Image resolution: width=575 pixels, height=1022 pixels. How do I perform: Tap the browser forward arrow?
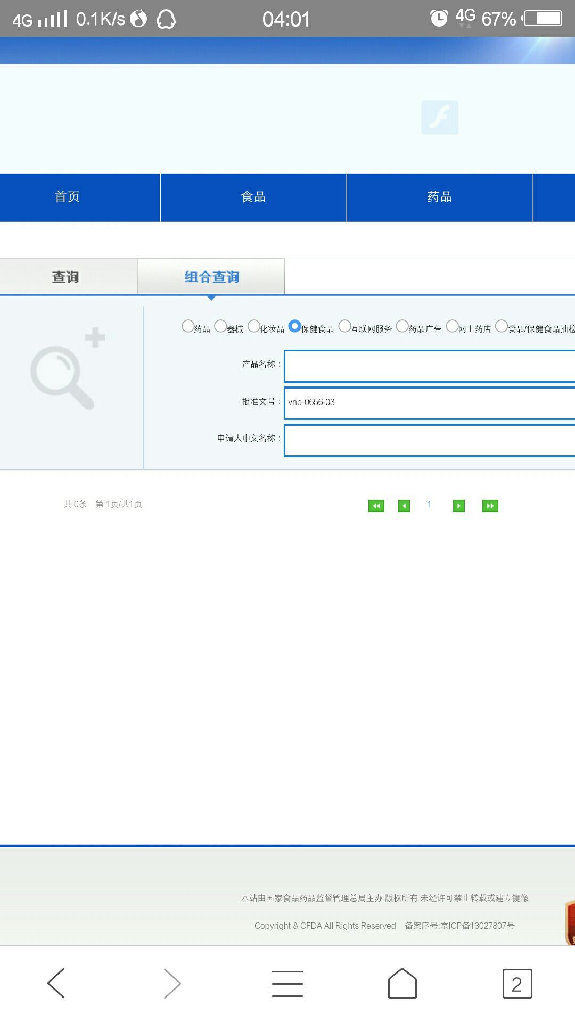pyautogui.click(x=172, y=983)
